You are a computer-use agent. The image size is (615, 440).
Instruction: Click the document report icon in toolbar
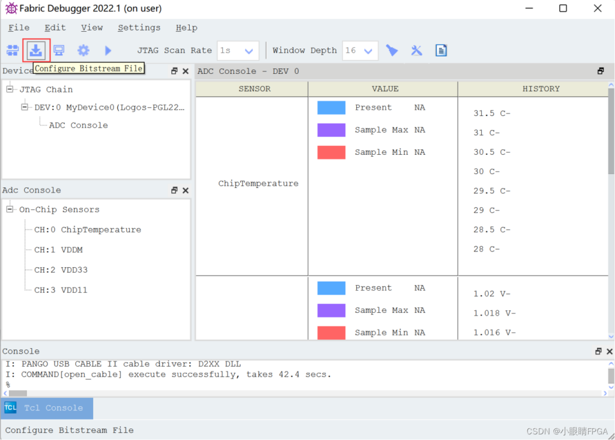tap(441, 50)
